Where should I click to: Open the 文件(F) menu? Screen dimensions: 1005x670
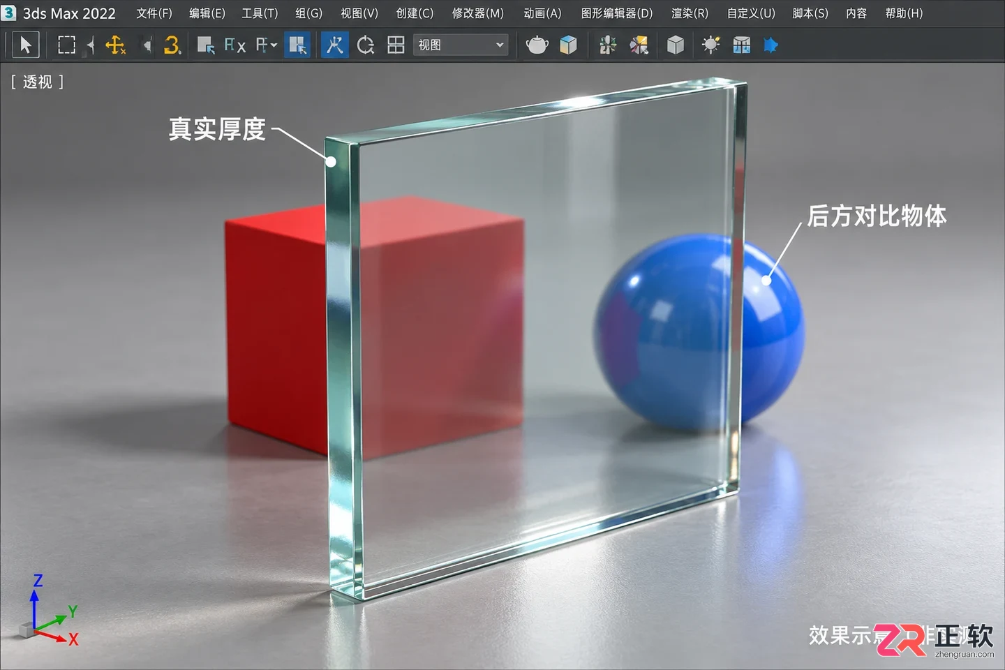coord(154,13)
